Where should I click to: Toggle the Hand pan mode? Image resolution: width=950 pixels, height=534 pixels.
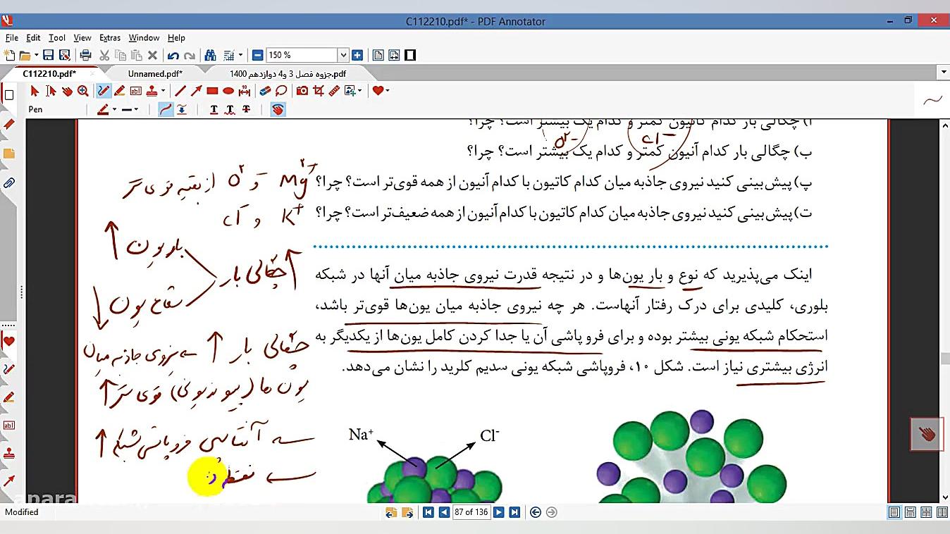(x=277, y=109)
